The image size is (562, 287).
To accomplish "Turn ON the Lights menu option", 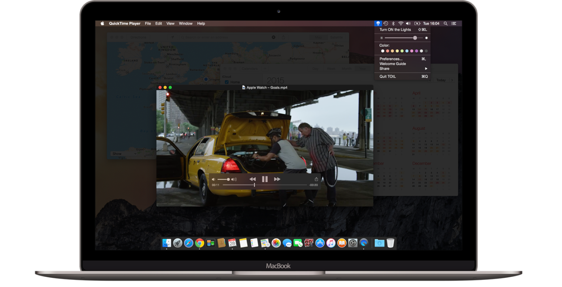I will point(395,30).
